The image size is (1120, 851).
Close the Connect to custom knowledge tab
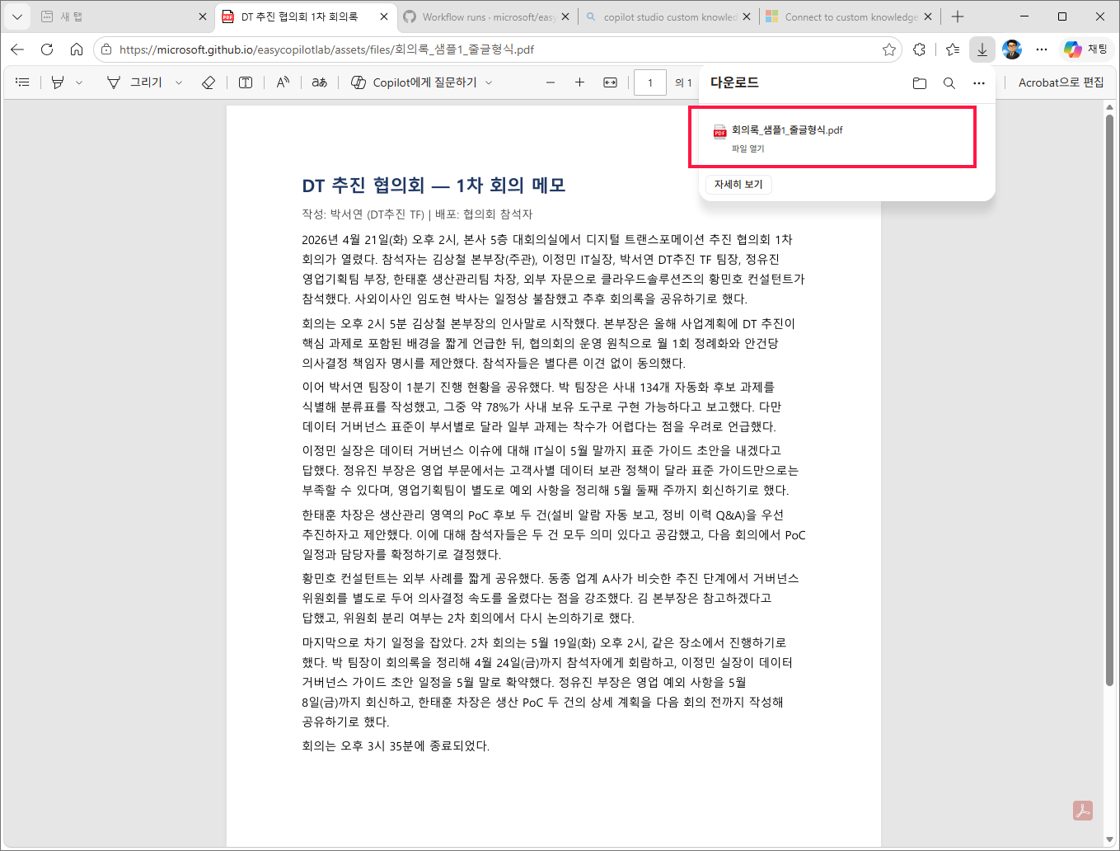[928, 16]
